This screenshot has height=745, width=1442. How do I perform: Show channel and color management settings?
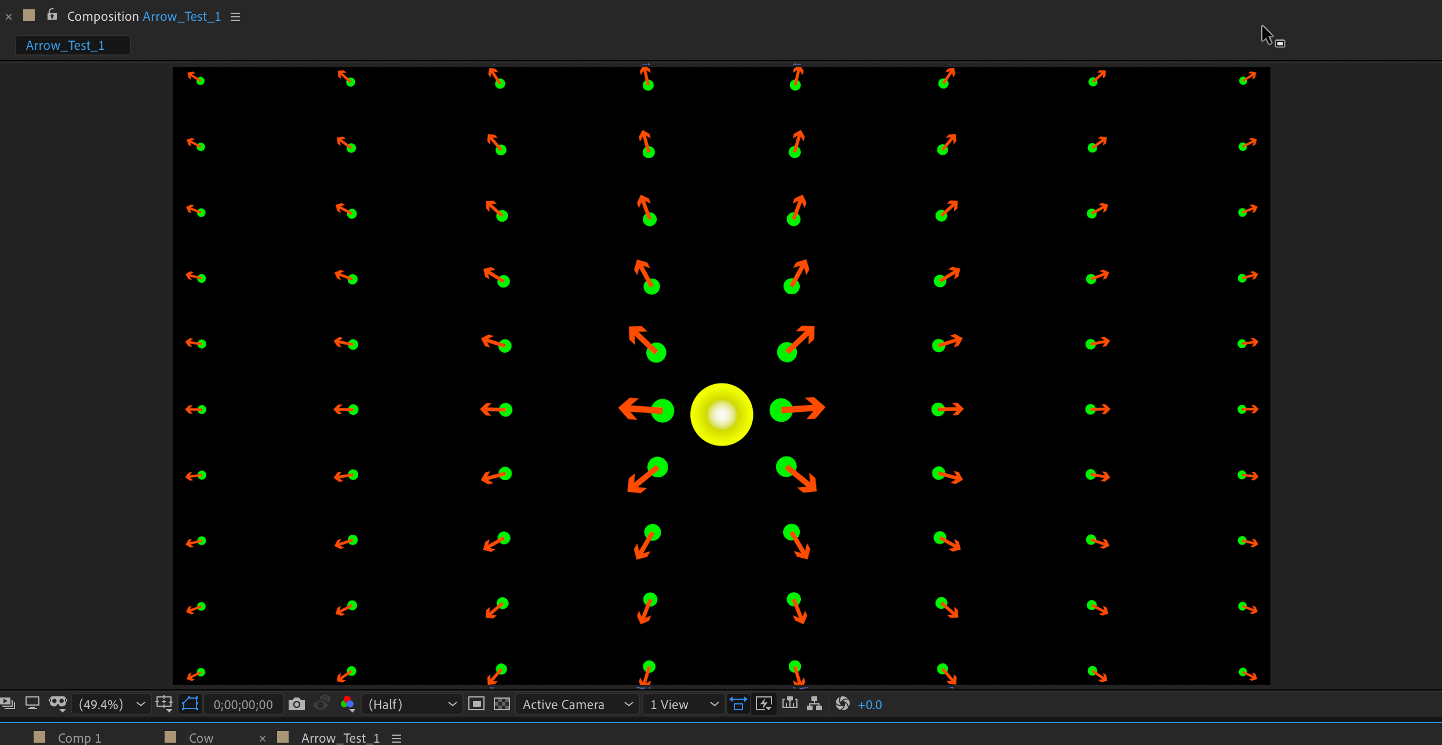point(348,704)
